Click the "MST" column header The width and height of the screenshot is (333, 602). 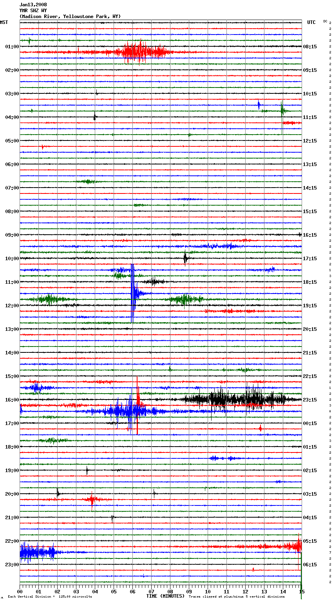click(4, 22)
